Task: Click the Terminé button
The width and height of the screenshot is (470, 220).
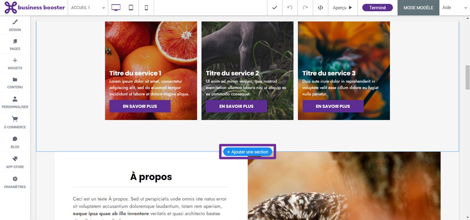Action: (377, 7)
